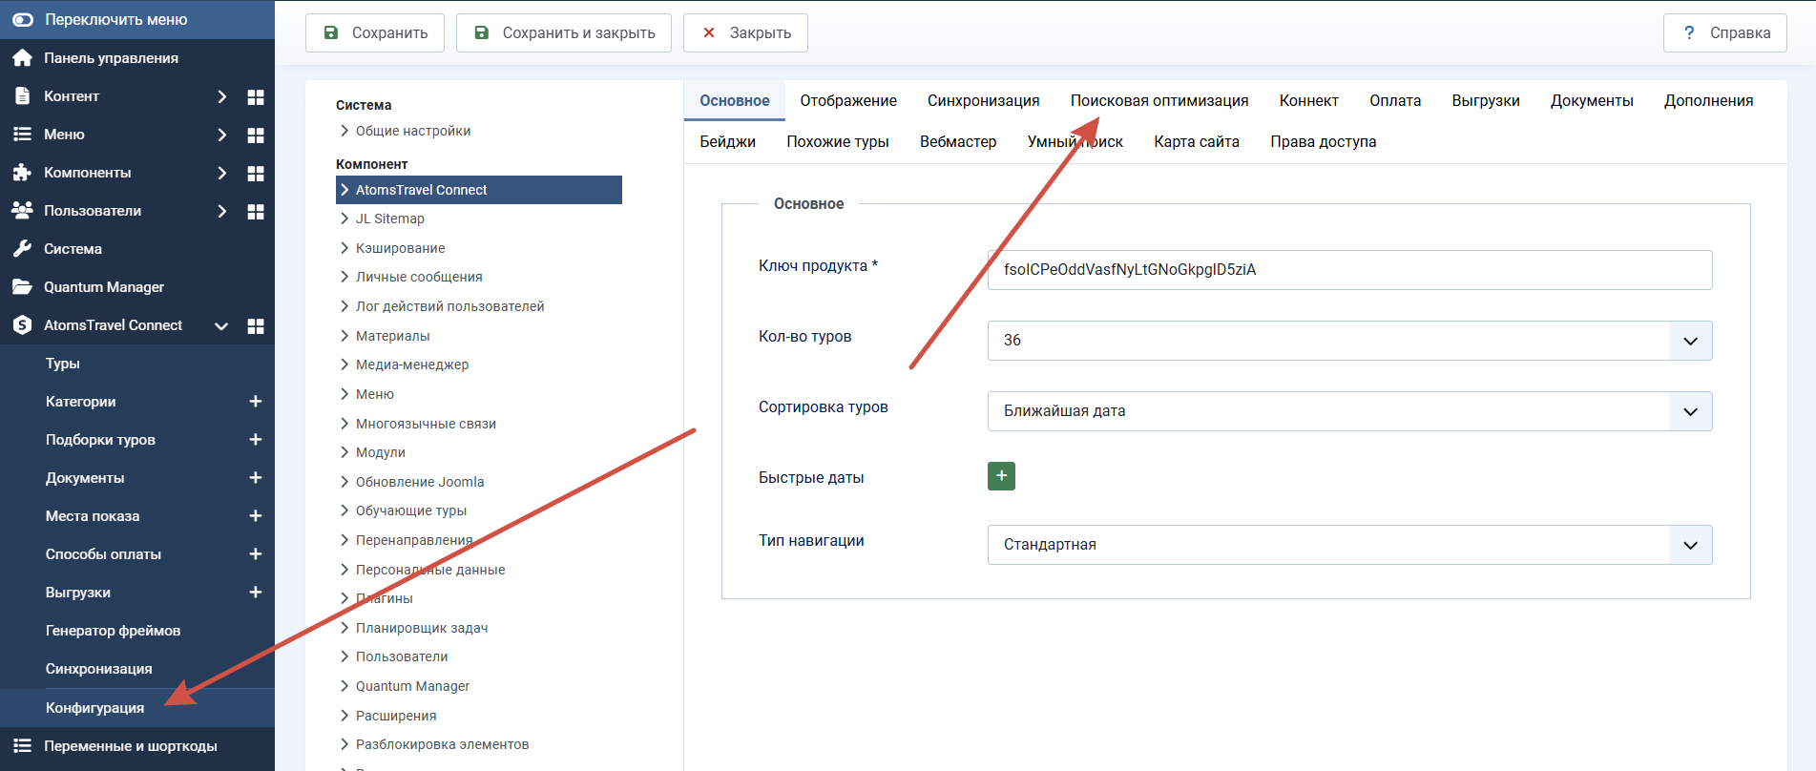The image size is (1816, 771).
Task: Click the plus icon next to Категории
Action: click(256, 402)
